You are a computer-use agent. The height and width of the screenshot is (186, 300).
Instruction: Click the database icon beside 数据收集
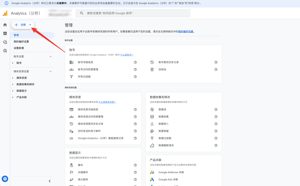click(152, 117)
